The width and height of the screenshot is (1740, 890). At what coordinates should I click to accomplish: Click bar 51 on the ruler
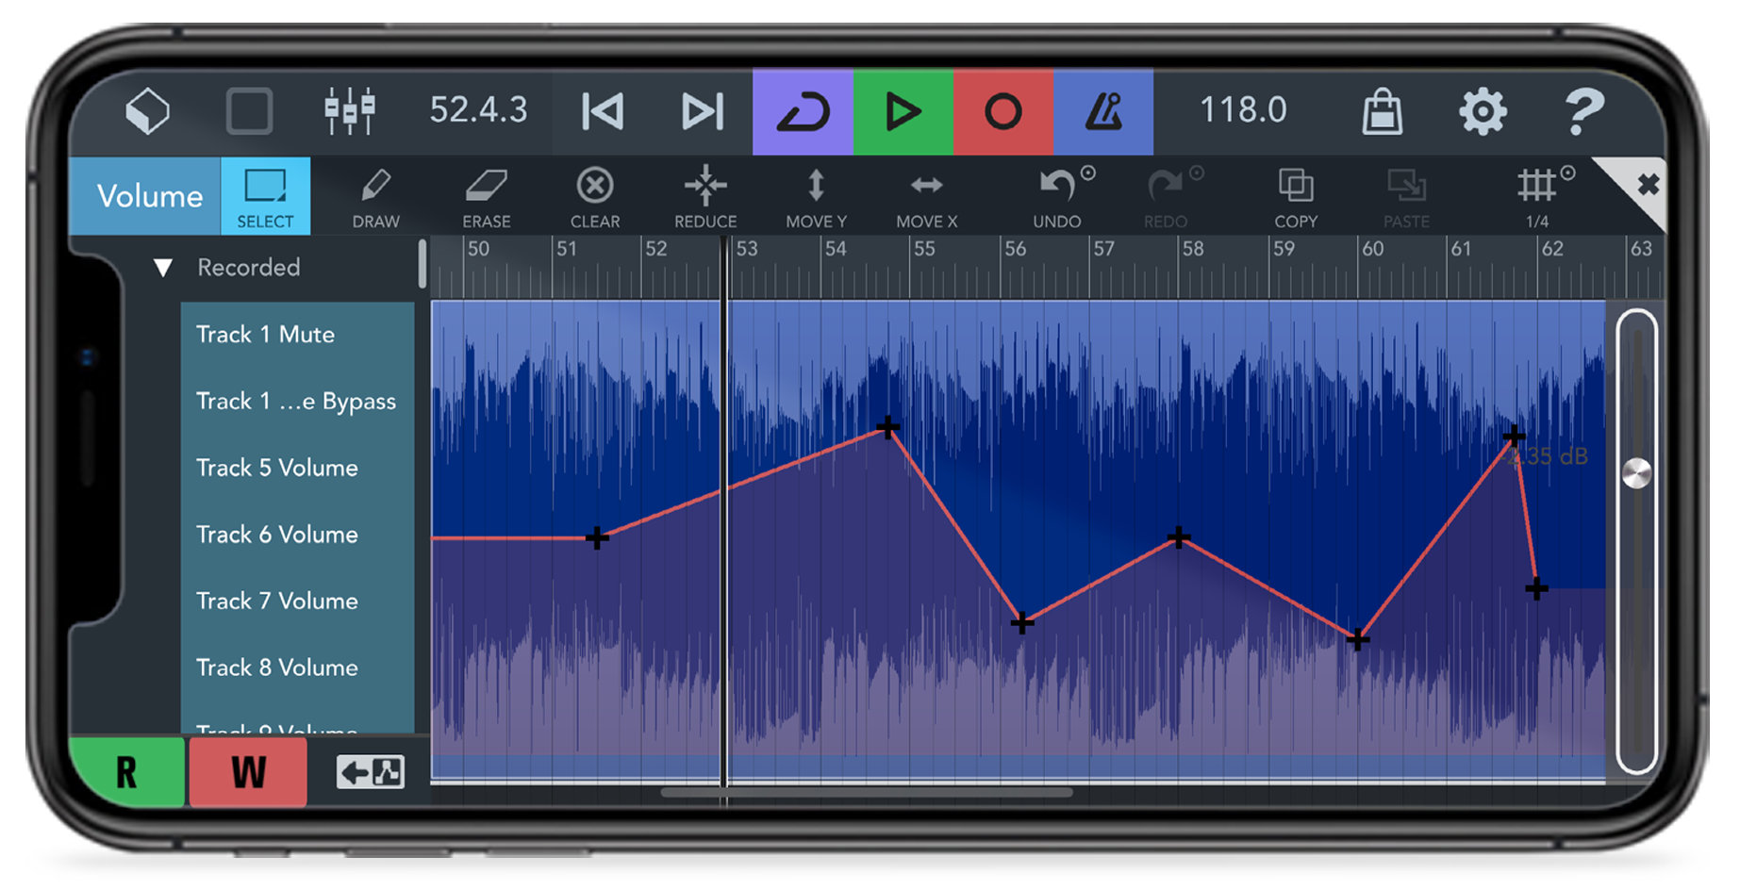click(x=566, y=249)
